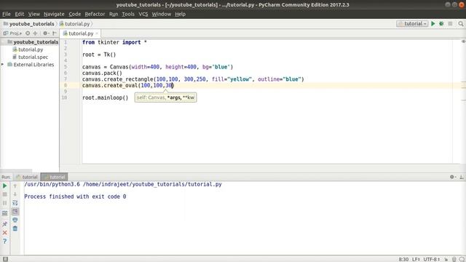Open the Project view selector dropdown
466x262 pixels.
tap(12, 33)
